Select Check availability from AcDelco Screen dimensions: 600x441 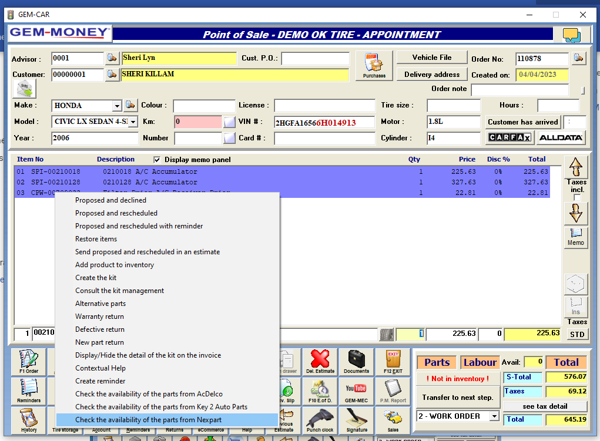point(149,394)
